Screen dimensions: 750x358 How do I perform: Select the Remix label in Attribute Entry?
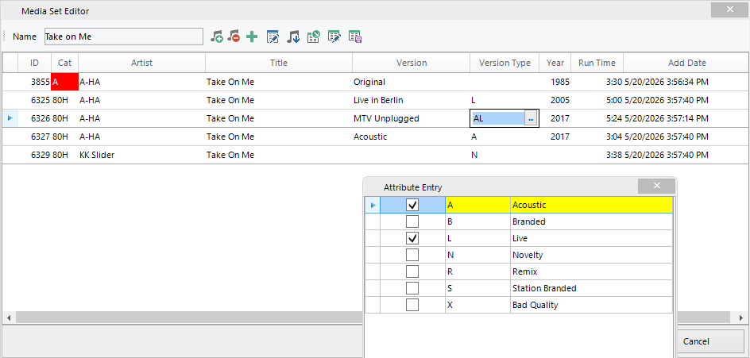pos(591,272)
